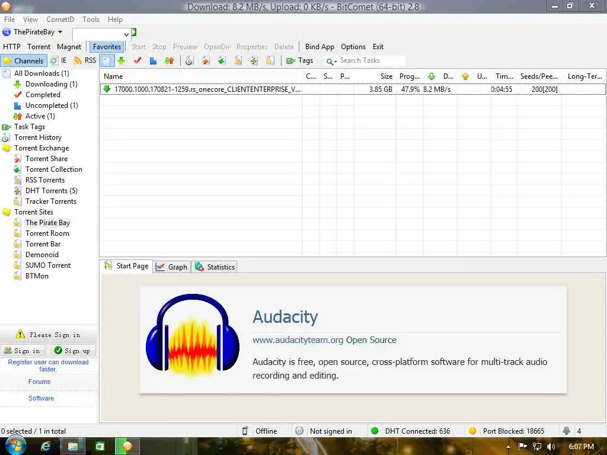Toggle the Favorites toolbar button

107,46
